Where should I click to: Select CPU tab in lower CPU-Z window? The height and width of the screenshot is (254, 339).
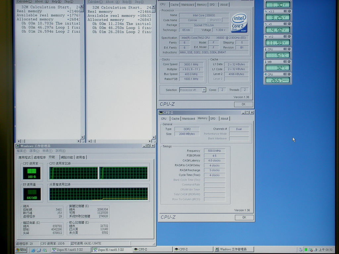(x=164, y=119)
